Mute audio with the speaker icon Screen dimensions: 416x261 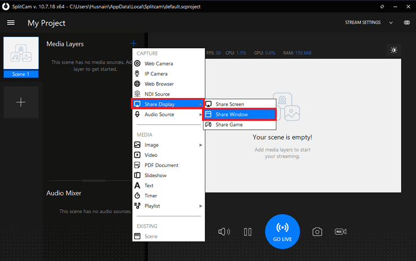coord(224,231)
